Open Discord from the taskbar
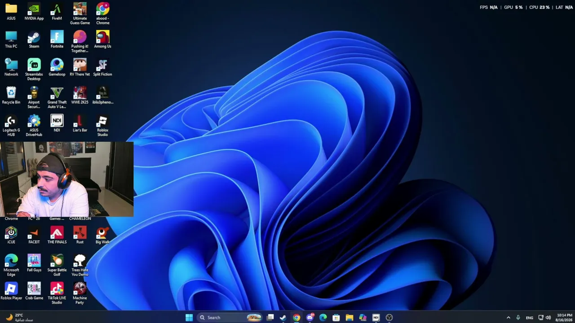This screenshot has height=323, width=575. pos(310,318)
